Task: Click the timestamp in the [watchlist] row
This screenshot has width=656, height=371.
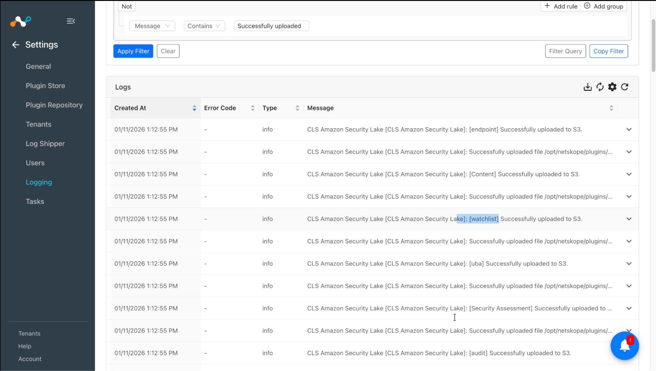Action: 146,219
